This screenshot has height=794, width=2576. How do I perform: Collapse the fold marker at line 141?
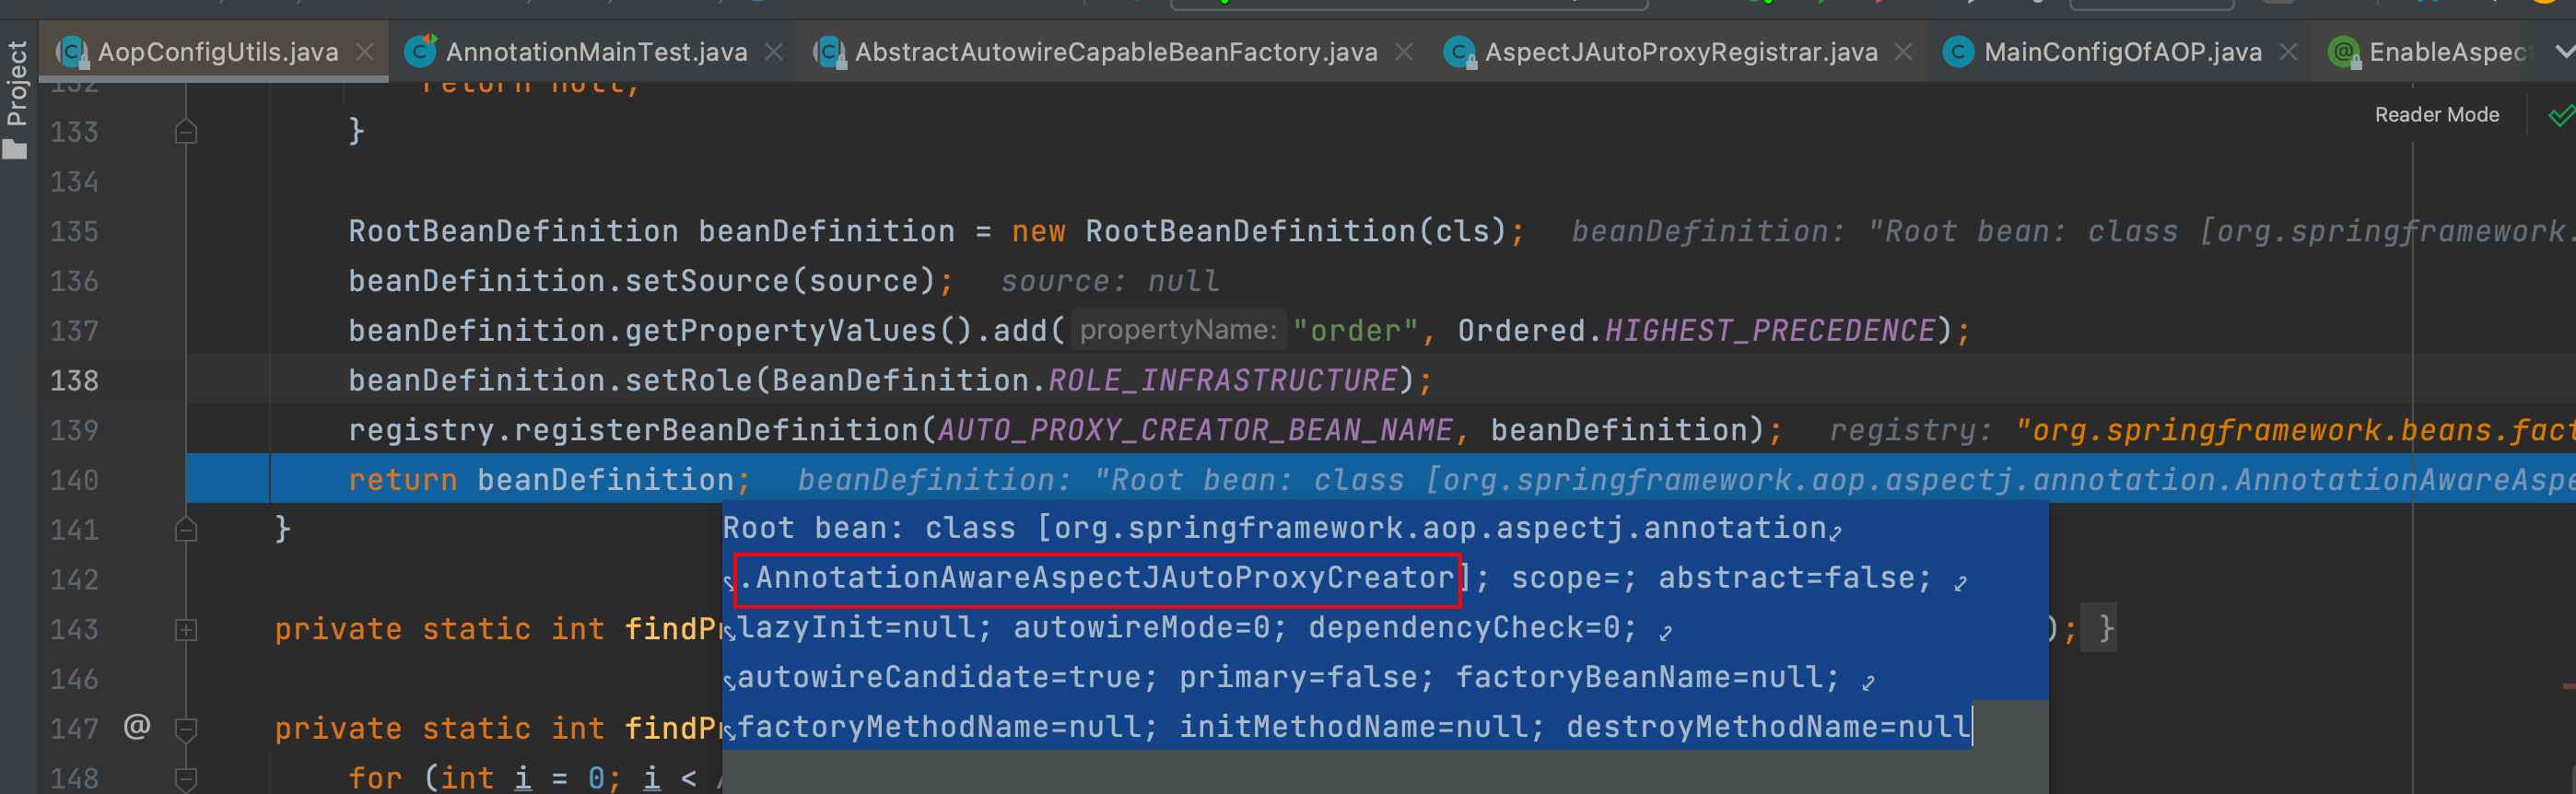click(x=186, y=529)
